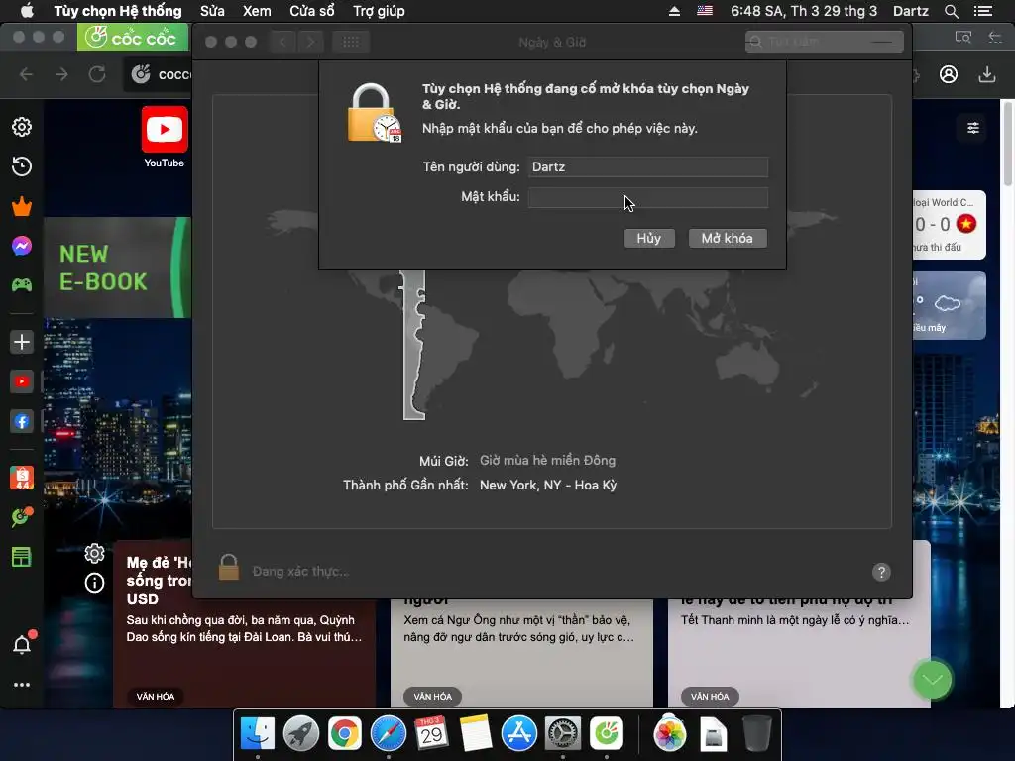The width and height of the screenshot is (1015, 761).
Task: Click help question mark button
Action: tap(881, 572)
